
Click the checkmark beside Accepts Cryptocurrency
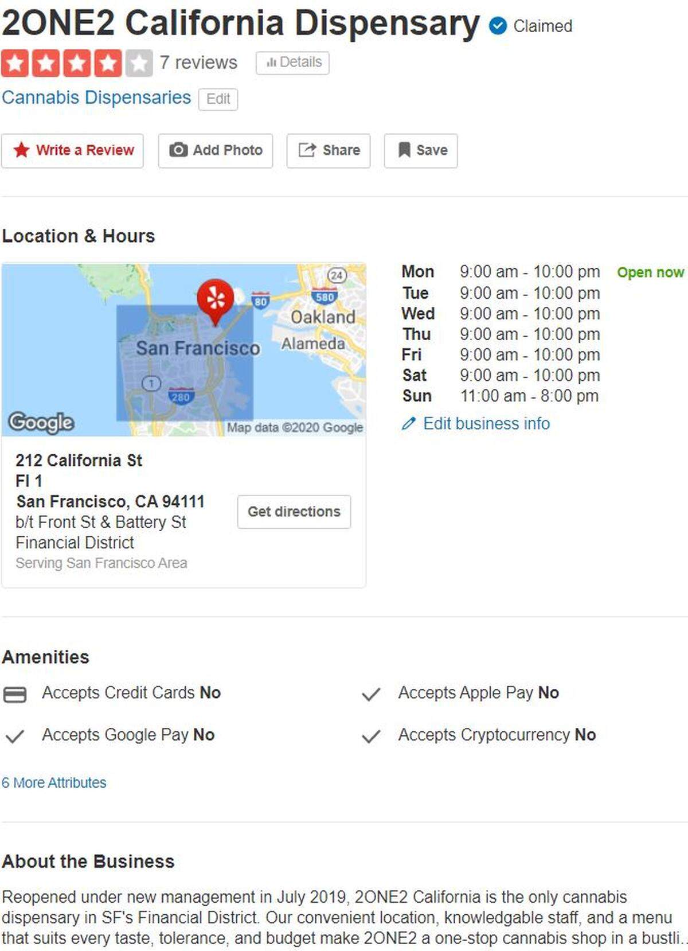371,736
